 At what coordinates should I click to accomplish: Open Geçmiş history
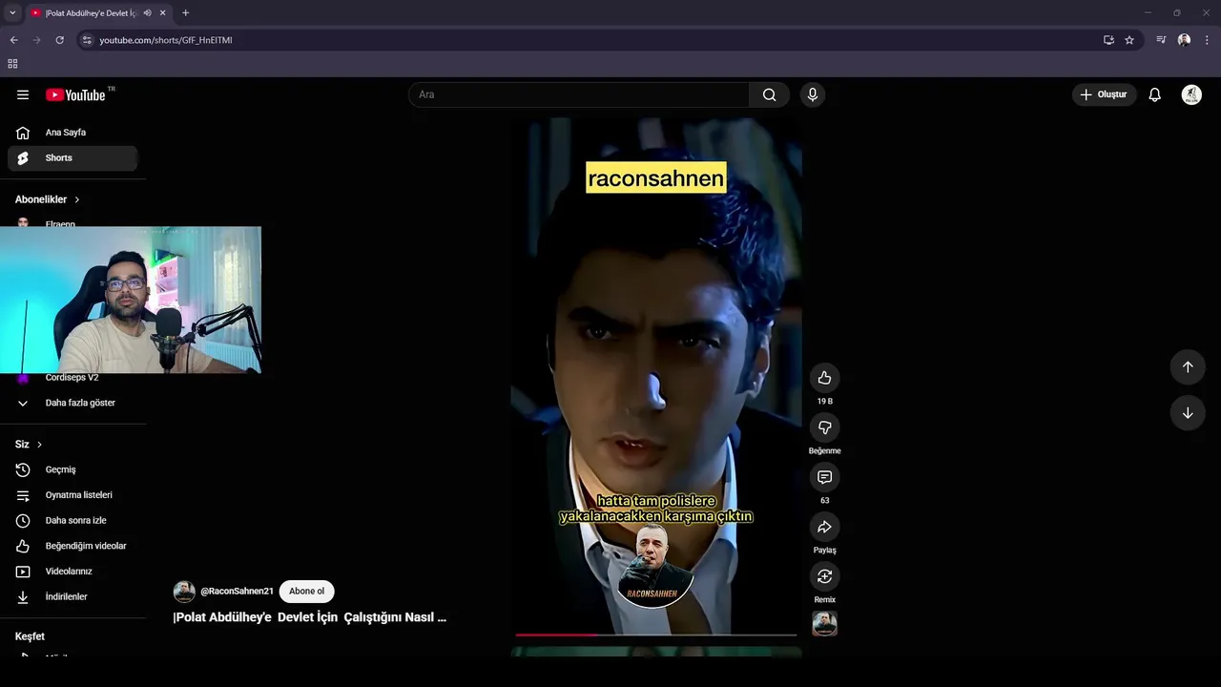click(x=72, y=469)
